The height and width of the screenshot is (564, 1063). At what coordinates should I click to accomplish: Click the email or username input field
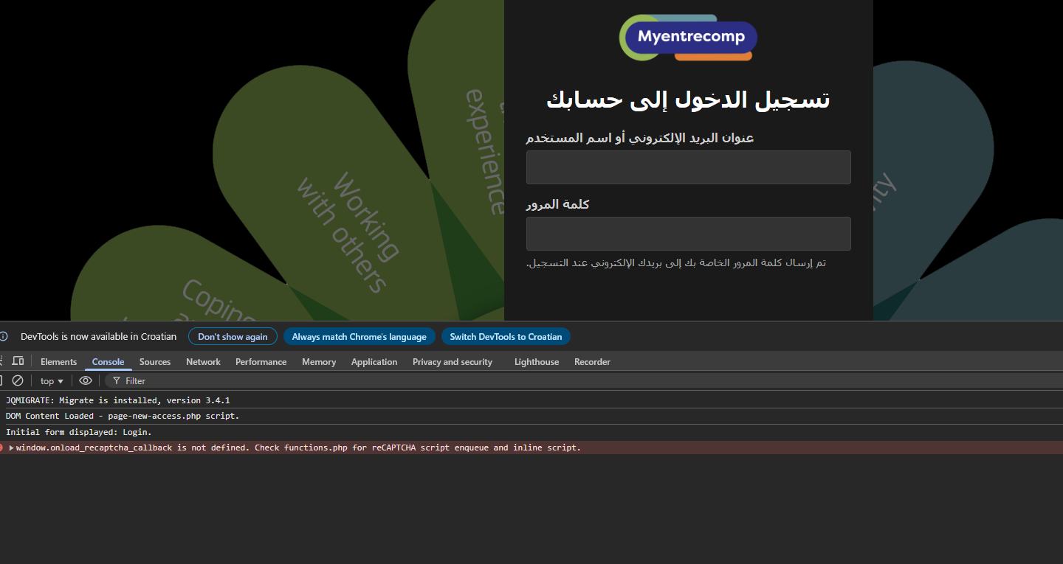688,167
